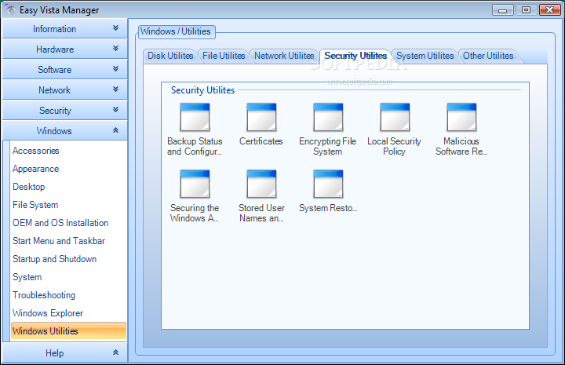Minimize the Easy Vista Manager window
The width and height of the screenshot is (565, 365).
(503, 10)
